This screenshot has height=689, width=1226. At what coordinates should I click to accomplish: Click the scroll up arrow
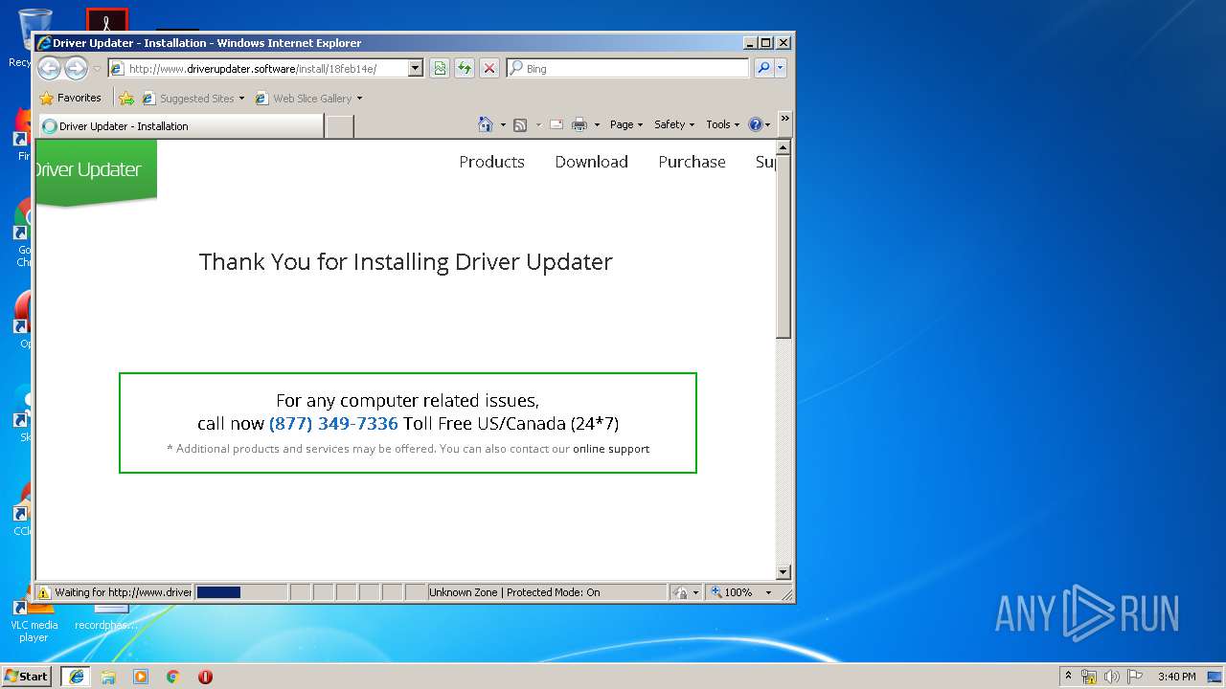[783, 147]
